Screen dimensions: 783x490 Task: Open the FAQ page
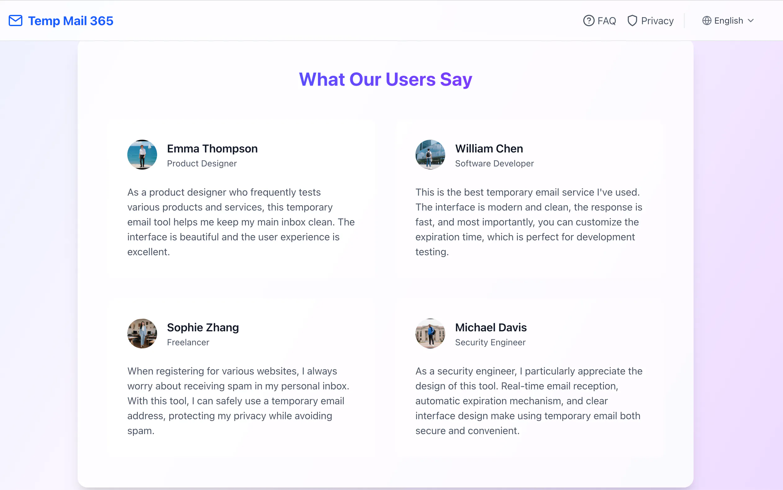(x=599, y=21)
